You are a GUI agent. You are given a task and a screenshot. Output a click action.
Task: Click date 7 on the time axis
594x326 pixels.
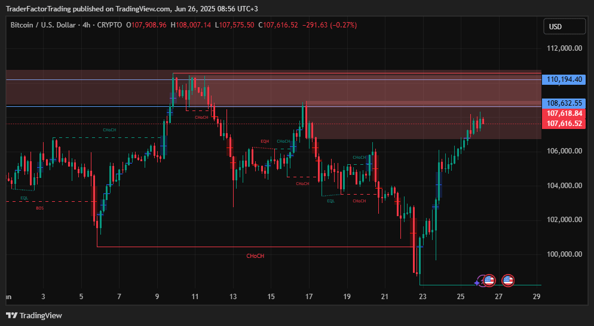pos(119,297)
